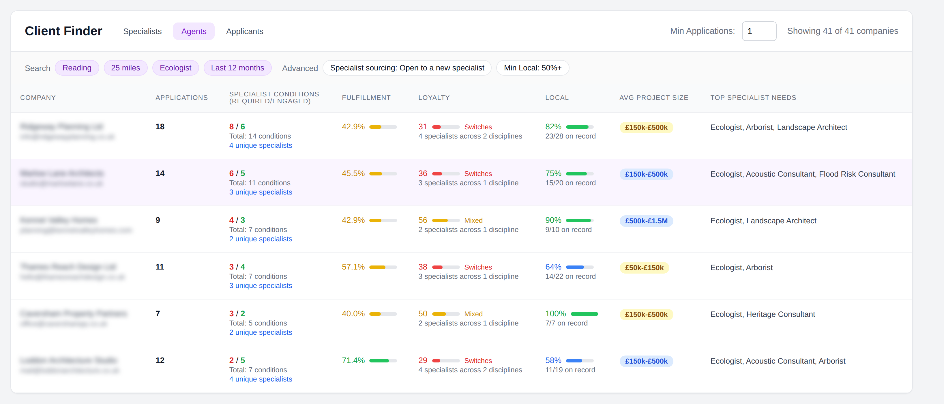Screen dimensions: 944x404
Task: Click the applications count 18
Action: tap(160, 127)
